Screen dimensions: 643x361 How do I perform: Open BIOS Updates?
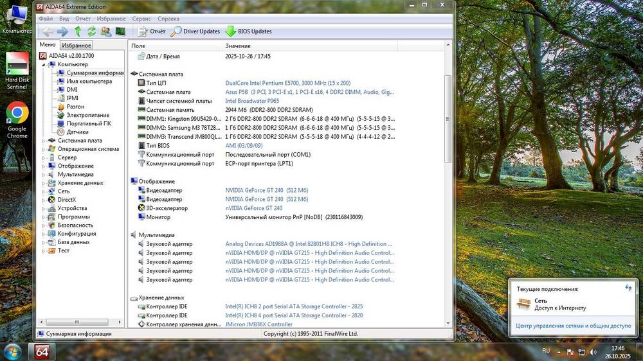[x=248, y=31]
